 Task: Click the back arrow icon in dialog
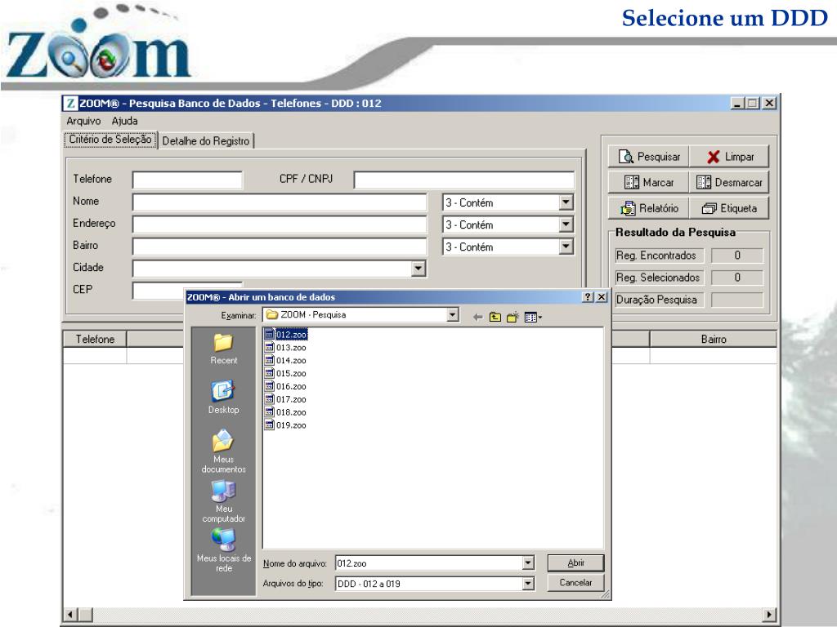(x=477, y=318)
